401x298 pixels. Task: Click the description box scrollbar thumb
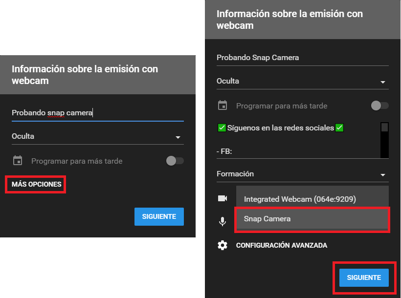click(x=384, y=127)
